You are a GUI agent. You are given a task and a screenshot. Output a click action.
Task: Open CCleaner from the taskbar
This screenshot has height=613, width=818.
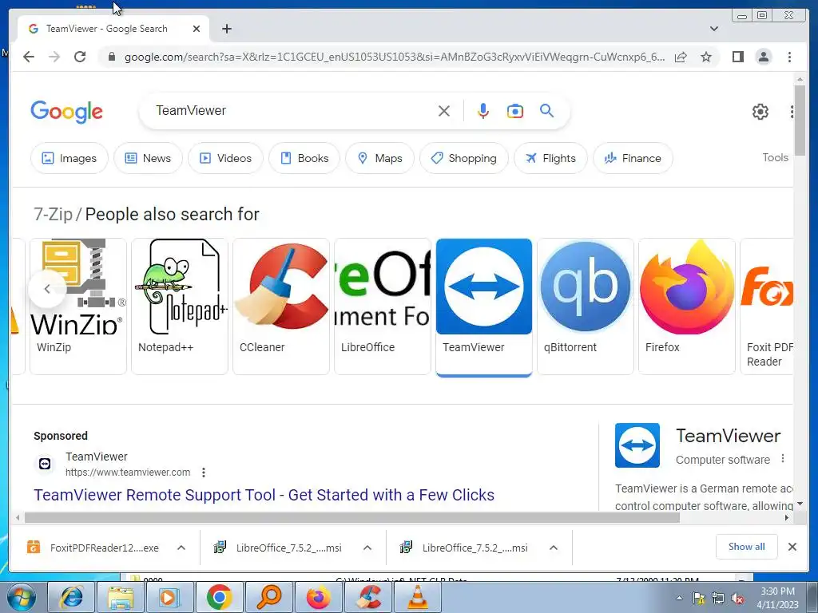[x=367, y=597]
